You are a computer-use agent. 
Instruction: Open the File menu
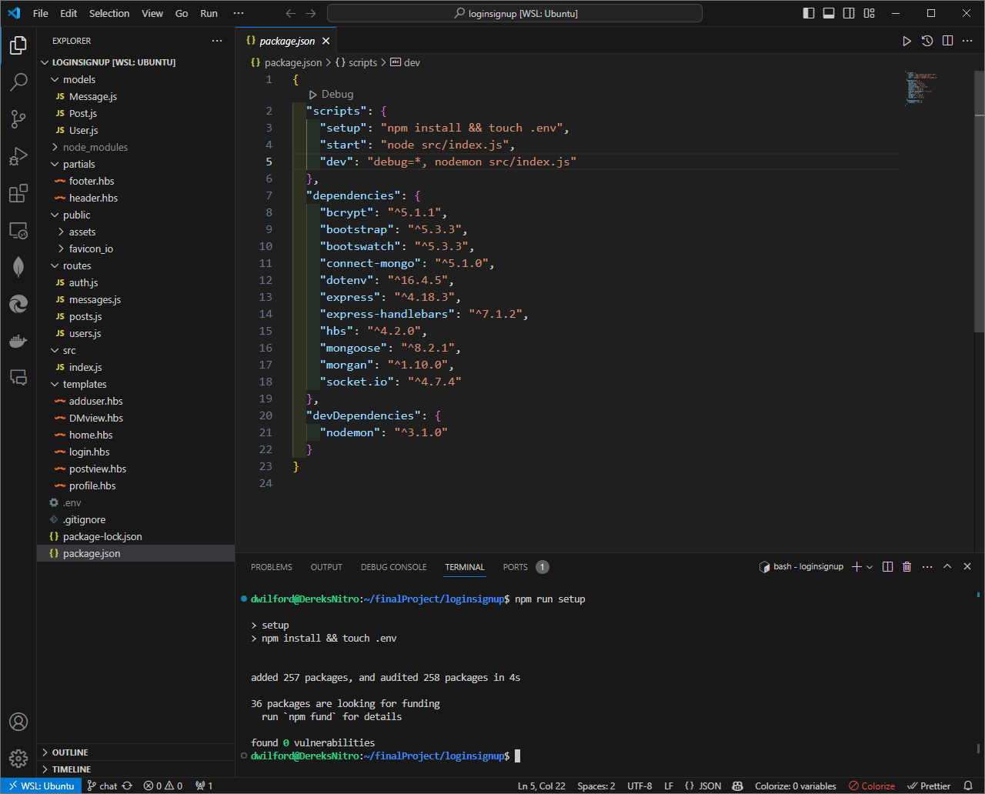click(41, 13)
